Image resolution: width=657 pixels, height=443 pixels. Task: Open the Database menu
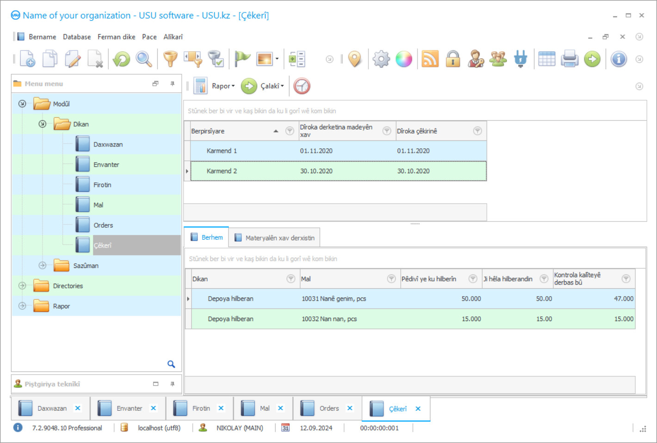77,37
